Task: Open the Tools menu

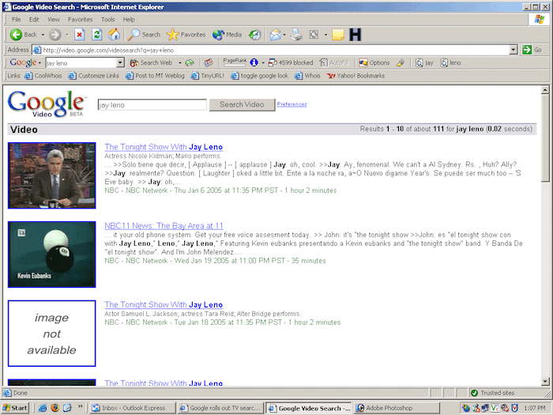Action: [107, 19]
